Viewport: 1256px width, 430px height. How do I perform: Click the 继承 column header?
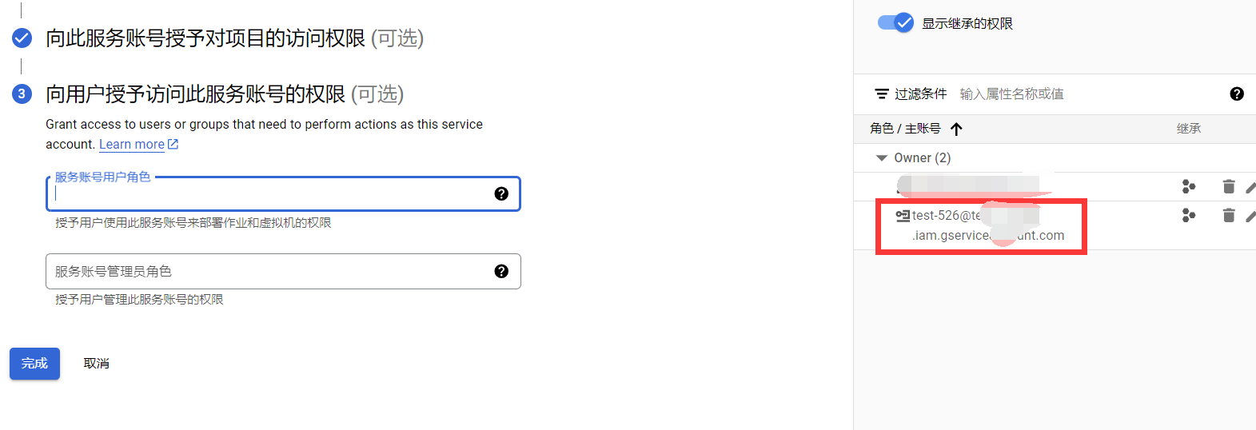[x=1189, y=129]
